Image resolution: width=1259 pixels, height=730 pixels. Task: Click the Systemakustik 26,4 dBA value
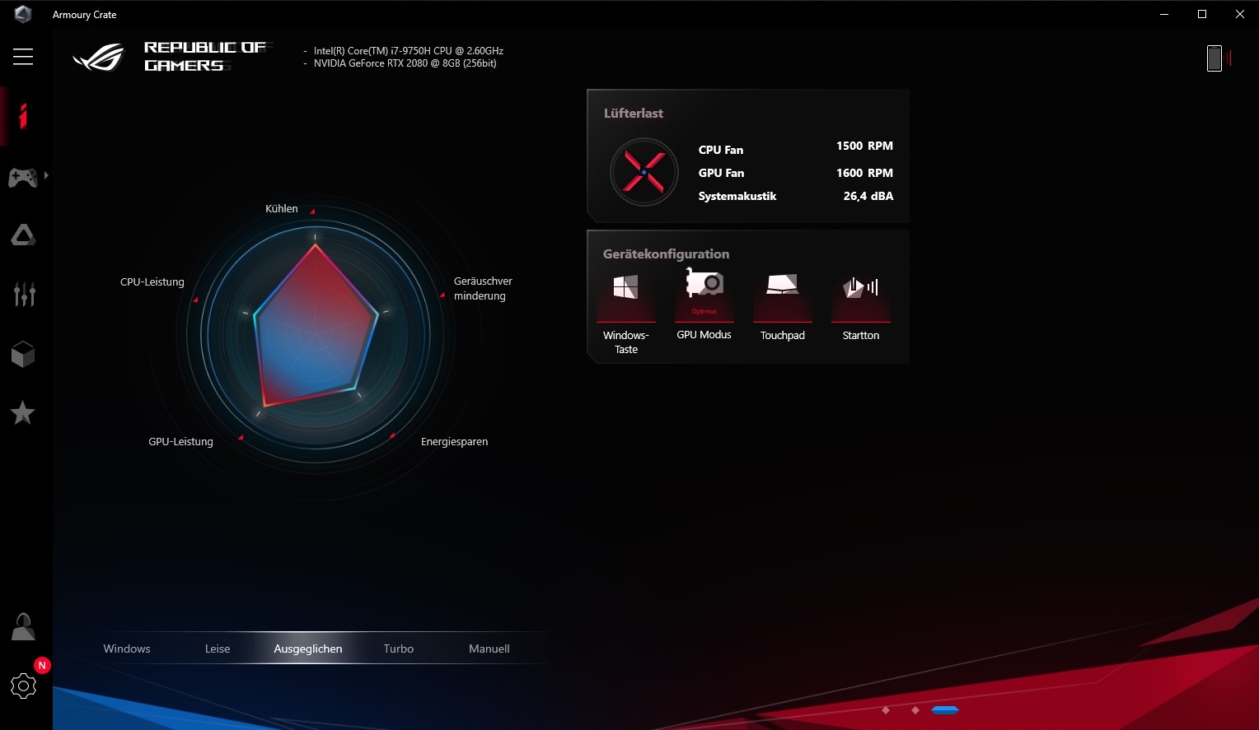click(868, 196)
